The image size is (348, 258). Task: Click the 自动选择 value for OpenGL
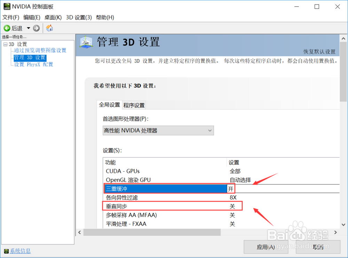tap(240, 180)
